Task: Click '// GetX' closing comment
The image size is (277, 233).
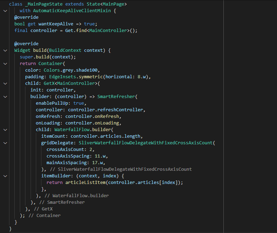Action: pos(43,209)
